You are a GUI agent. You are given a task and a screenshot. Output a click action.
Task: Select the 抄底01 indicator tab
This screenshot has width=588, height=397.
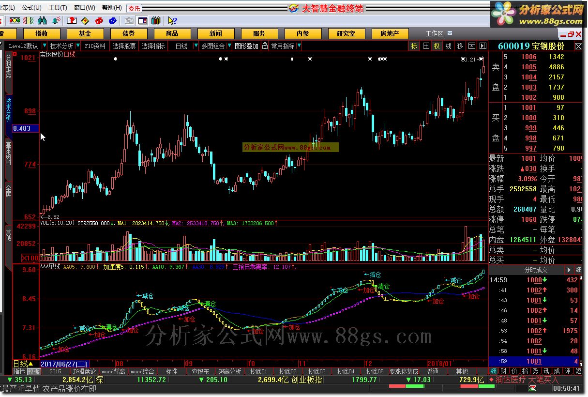[x=258, y=371]
